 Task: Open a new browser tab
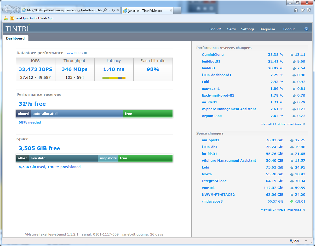coord(177,10)
